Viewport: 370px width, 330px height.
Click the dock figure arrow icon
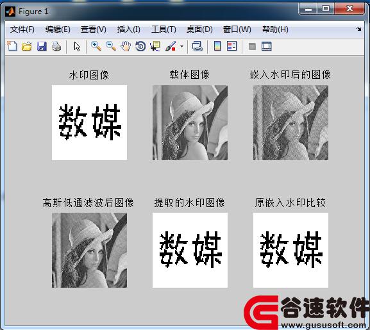[359, 29]
